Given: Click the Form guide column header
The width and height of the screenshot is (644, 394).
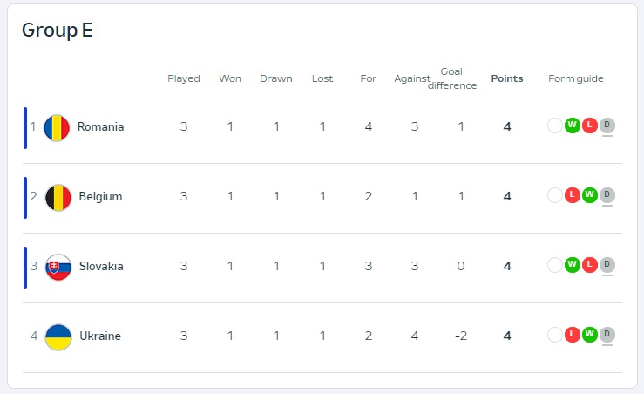Looking at the screenshot, I should point(576,78).
